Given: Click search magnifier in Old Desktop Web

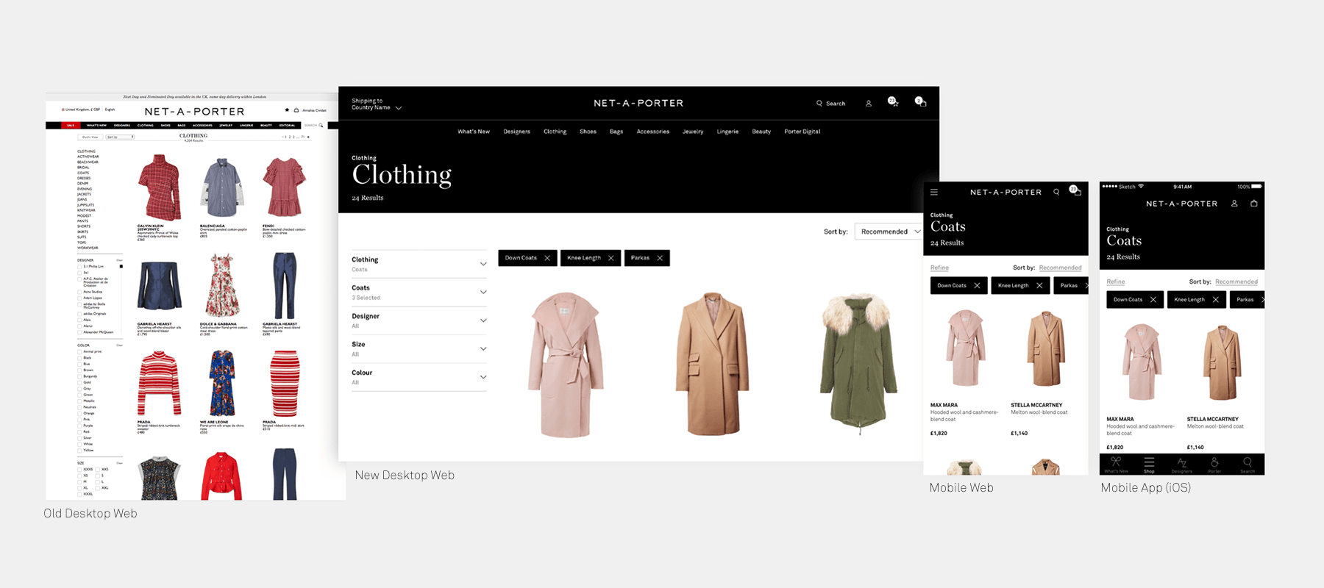Looking at the screenshot, I should [x=321, y=125].
